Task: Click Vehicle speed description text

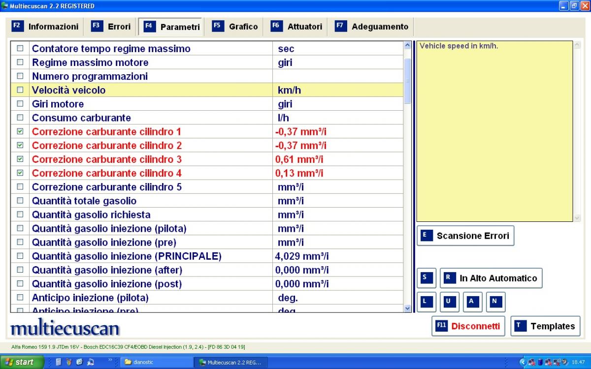Action: pyautogui.click(x=459, y=46)
